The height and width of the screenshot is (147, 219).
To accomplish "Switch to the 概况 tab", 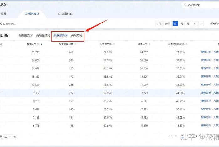I will tap(3, 14).
